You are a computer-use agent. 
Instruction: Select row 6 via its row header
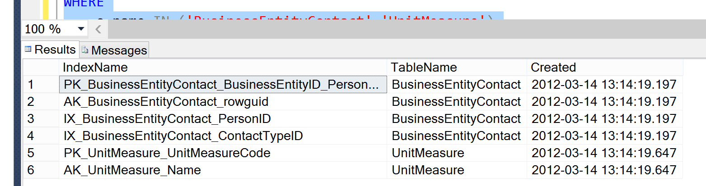[41, 170]
